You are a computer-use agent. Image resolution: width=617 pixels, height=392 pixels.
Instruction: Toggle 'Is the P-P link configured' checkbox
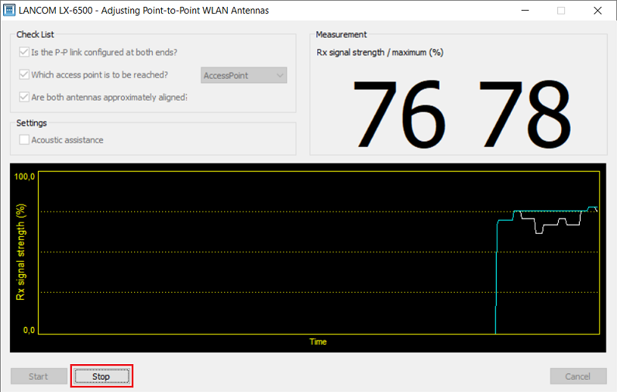tap(24, 53)
